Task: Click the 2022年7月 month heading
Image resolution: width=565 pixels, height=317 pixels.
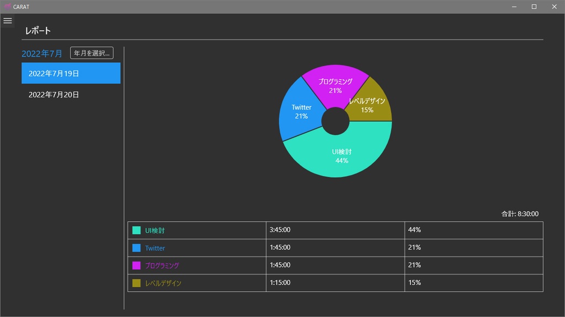Action: tap(42, 53)
